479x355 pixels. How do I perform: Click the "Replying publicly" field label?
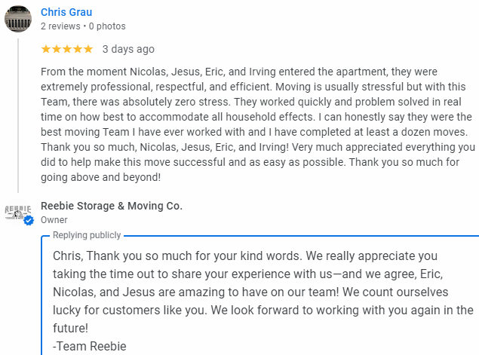coord(86,235)
